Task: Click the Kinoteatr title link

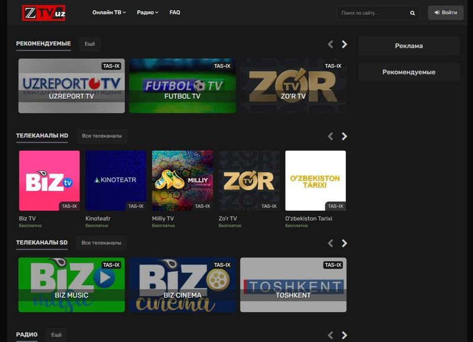Action: [98, 219]
